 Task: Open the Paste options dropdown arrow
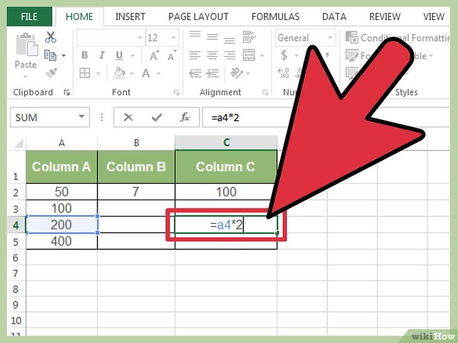25,77
